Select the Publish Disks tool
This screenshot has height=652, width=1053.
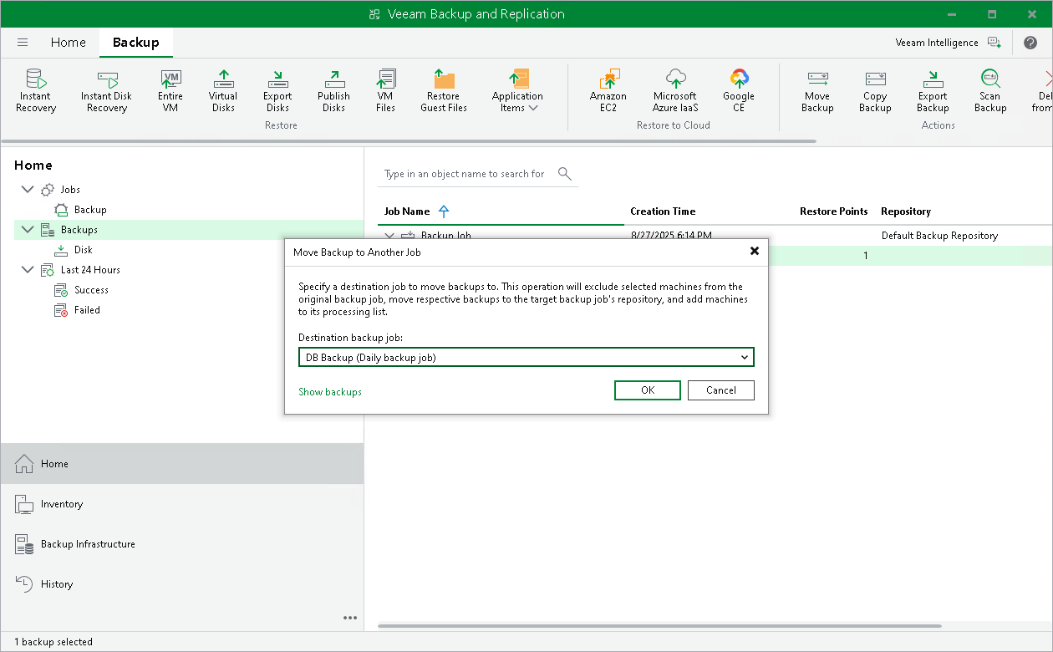tap(334, 90)
